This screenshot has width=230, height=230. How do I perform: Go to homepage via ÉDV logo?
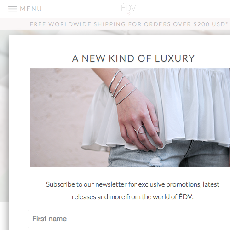[128, 8]
